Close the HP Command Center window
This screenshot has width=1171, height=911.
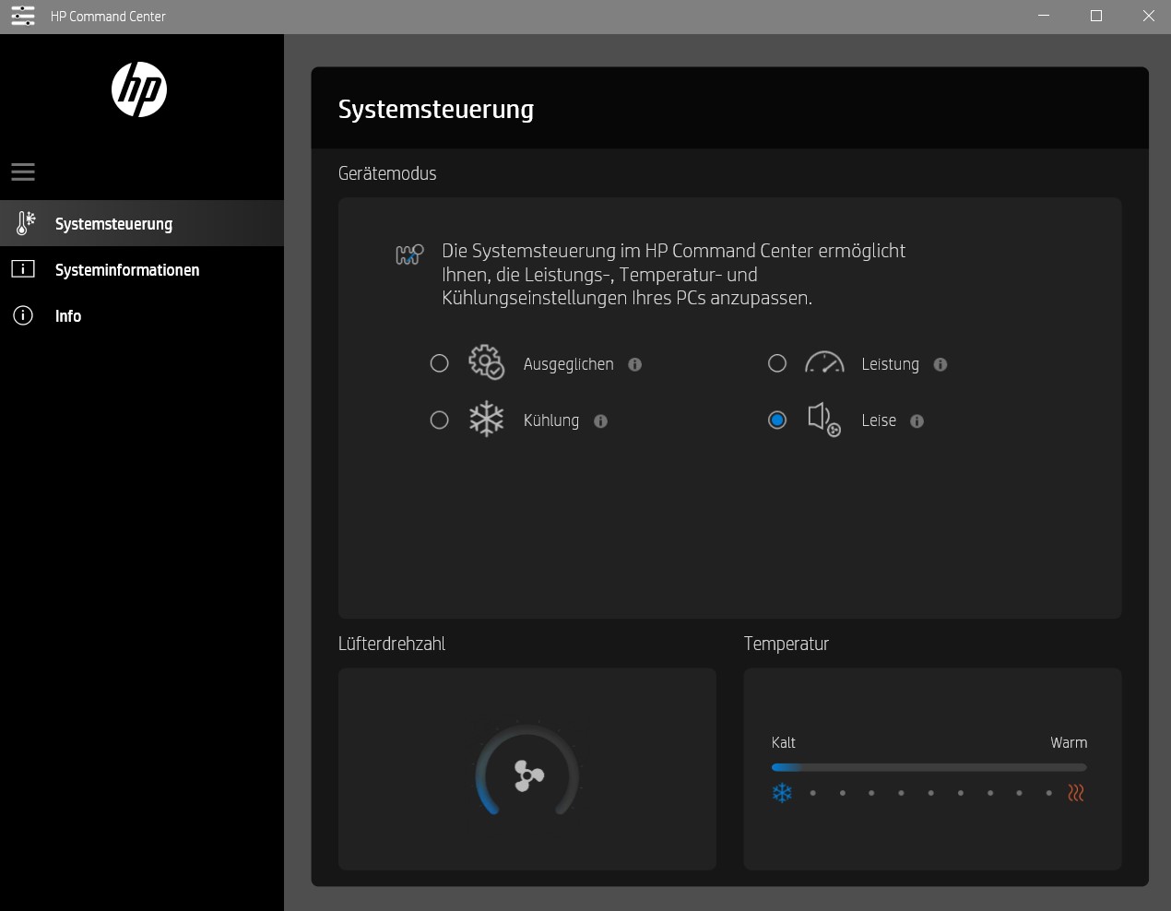coord(1148,16)
